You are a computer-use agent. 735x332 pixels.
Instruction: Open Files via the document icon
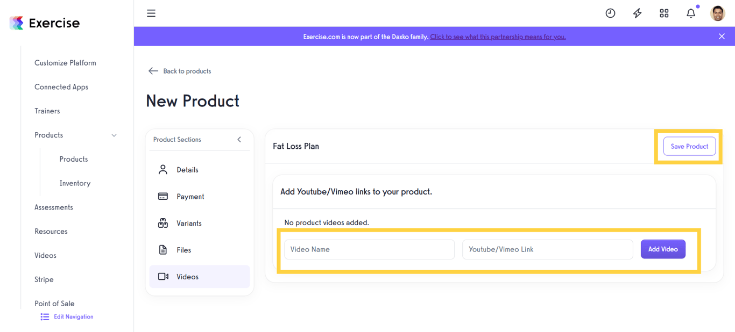pos(163,250)
